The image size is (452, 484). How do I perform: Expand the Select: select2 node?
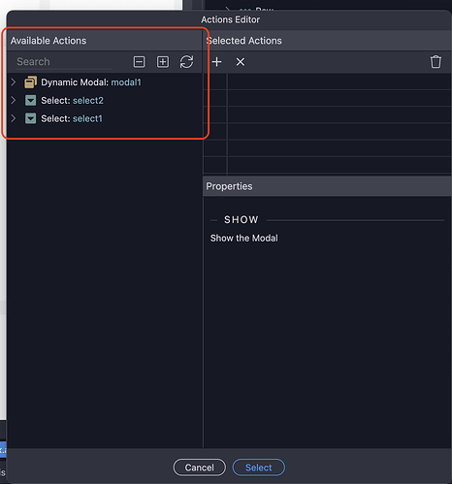[14, 100]
